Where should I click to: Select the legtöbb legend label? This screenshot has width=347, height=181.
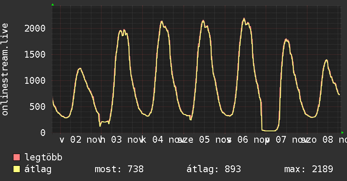[x=43, y=157]
